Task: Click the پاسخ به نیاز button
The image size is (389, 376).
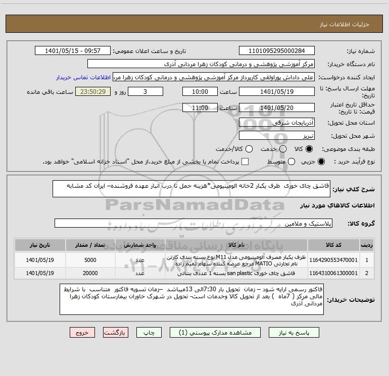Action: tap(294, 333)
